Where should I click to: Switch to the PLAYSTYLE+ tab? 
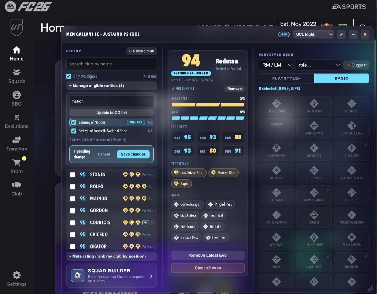pyautogui.click(x=286, y=78)
